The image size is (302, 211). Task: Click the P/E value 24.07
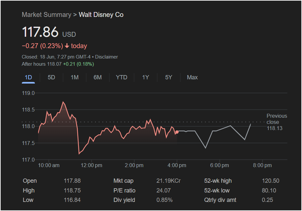tap(164, 191)
